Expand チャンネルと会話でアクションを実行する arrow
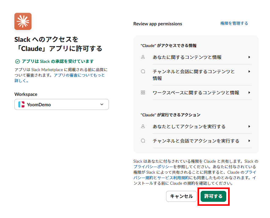Screen dimensions: 270x218 (249, 141)
